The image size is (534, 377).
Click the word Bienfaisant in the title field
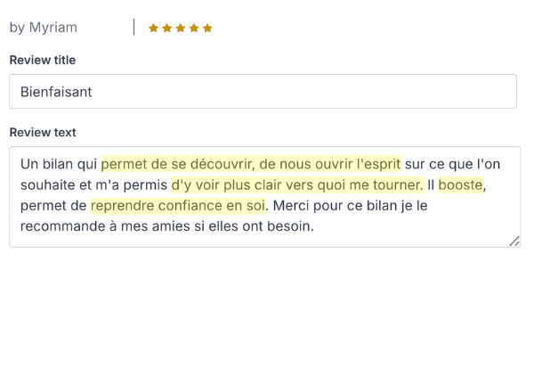tap(56, 92)
